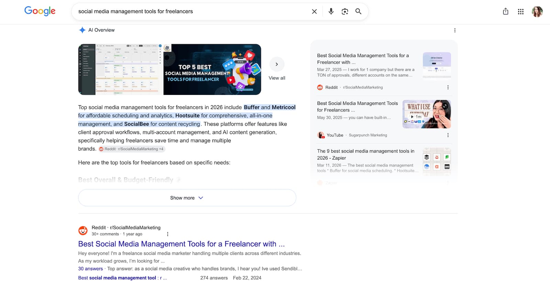The image size is (550, 282).
Task: Open more options for YouTube source card
Action: tap(448, 135)
